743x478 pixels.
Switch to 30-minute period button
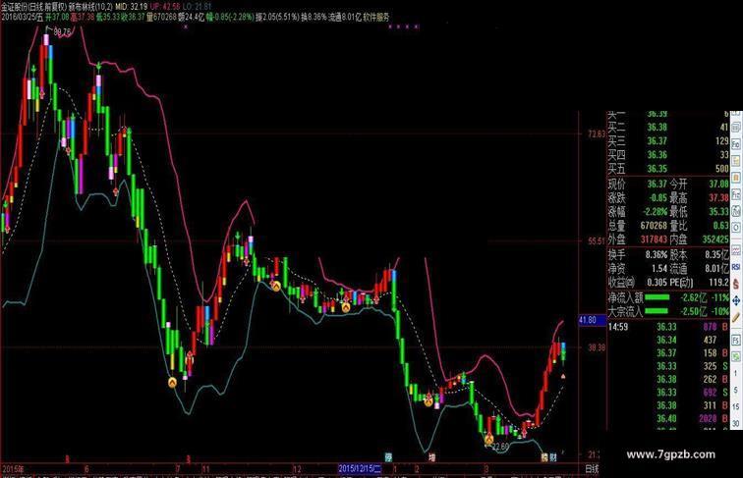tap(736, 423)
